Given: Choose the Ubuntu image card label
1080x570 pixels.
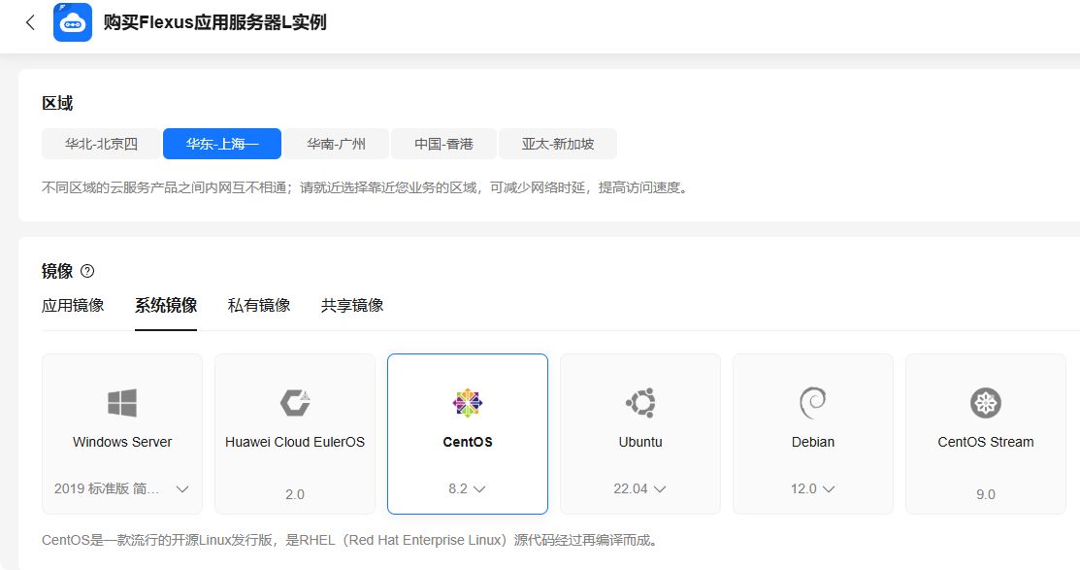Looking at the screenshot, I should point(640,442).
